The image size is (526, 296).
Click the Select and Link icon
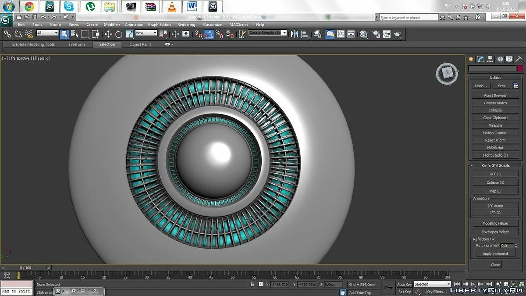coord(7,34)
